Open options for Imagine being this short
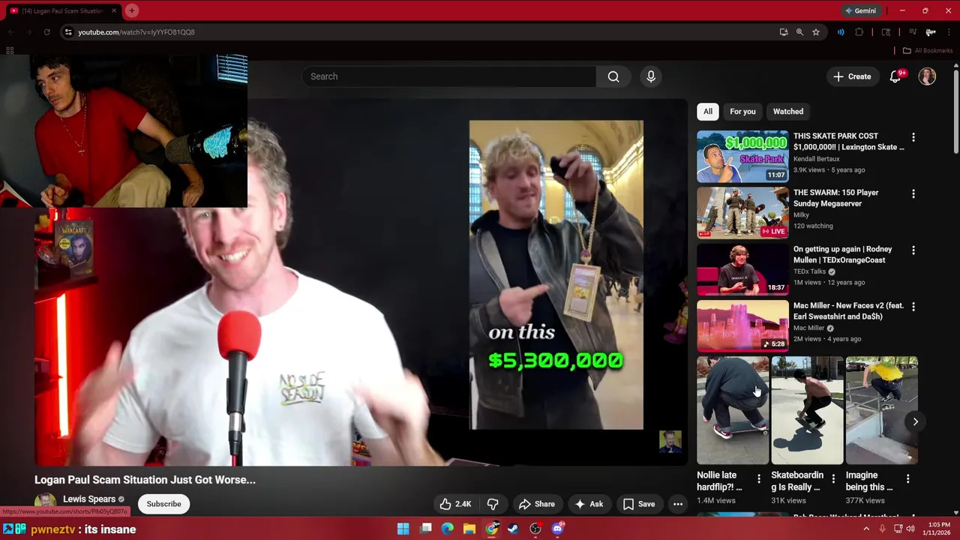Screen dimensions: 960x540 tap(907, 478)
